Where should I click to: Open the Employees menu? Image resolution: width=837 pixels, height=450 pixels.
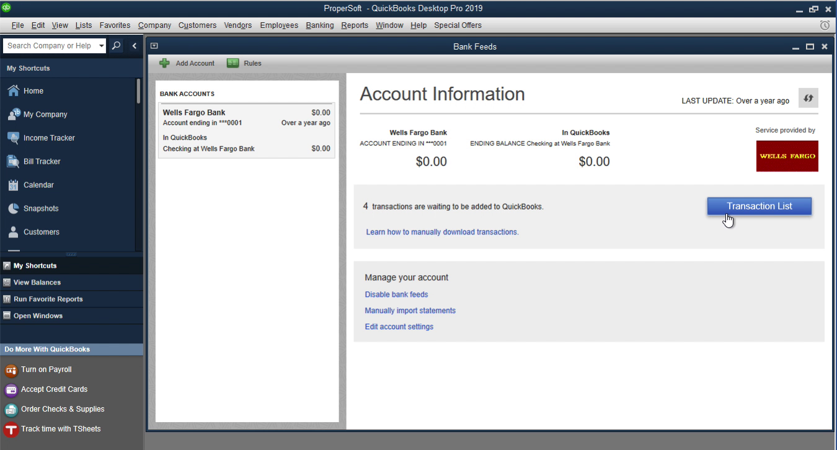(279, 25)
